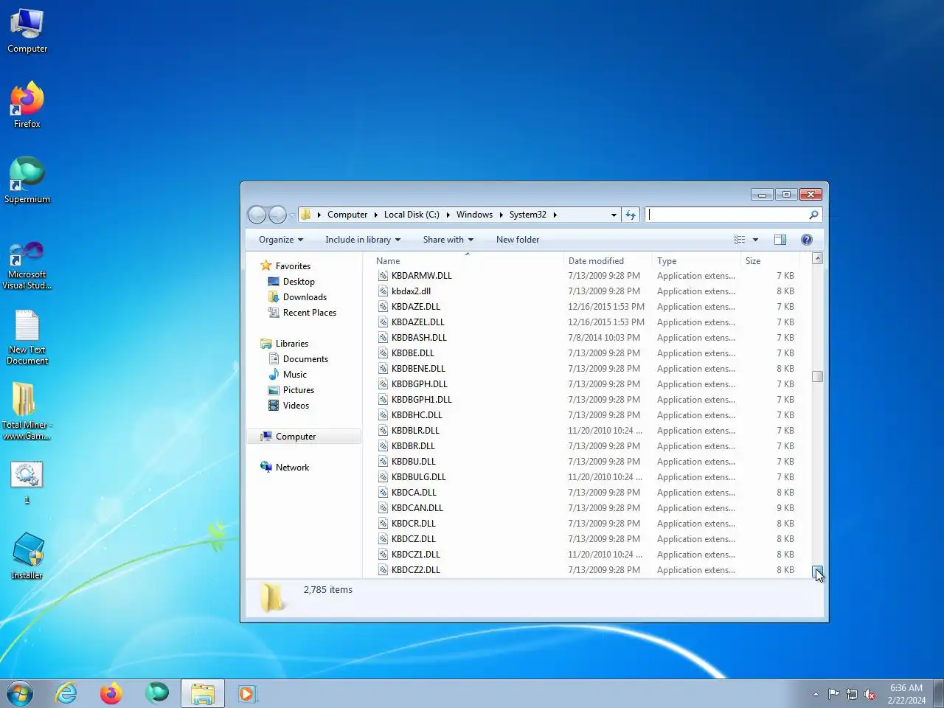Select Libraries in navigation pane

(x=292, y=344)
